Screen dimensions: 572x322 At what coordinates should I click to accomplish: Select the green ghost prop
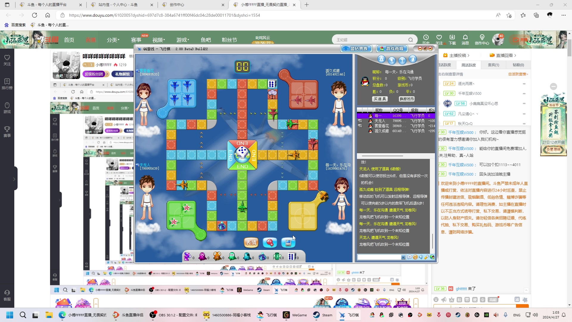[232, 256]
